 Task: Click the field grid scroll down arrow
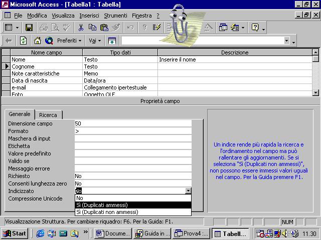(315, 92)
